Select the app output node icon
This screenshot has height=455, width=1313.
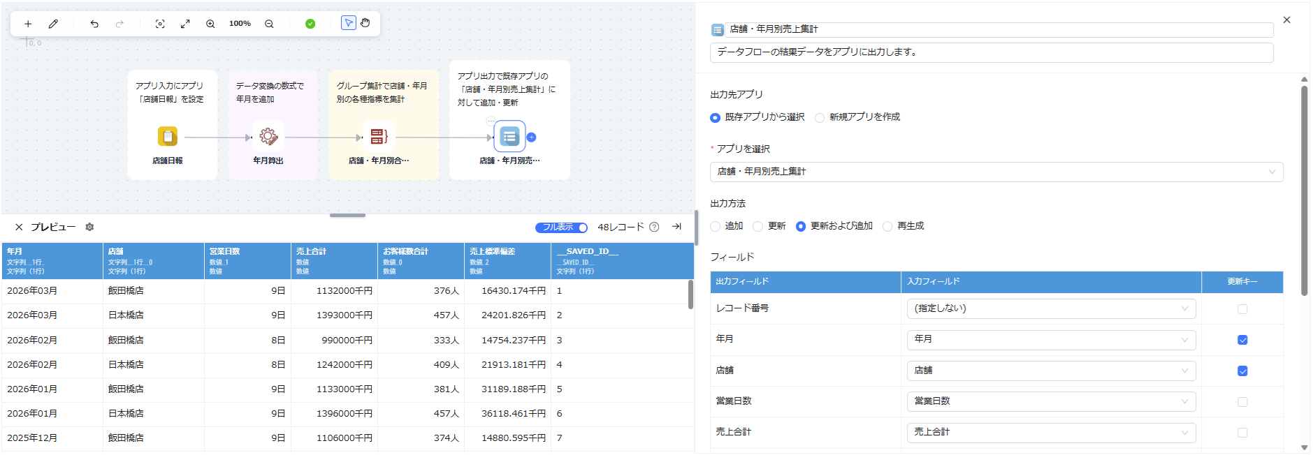tap(509, 136)
